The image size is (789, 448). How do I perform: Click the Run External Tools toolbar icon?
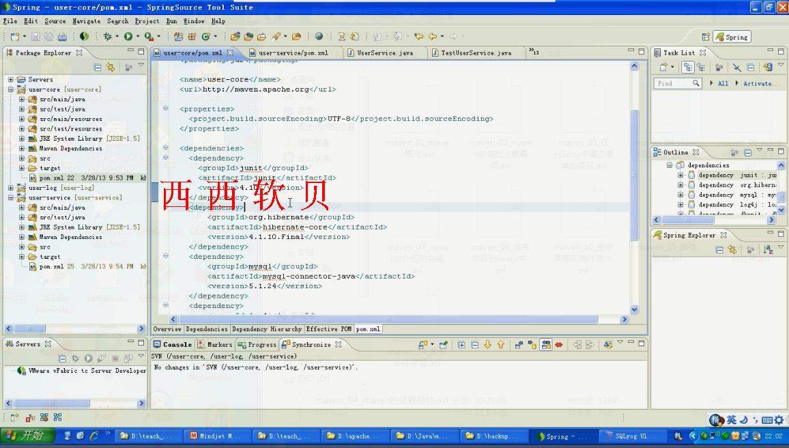point(149,36)
